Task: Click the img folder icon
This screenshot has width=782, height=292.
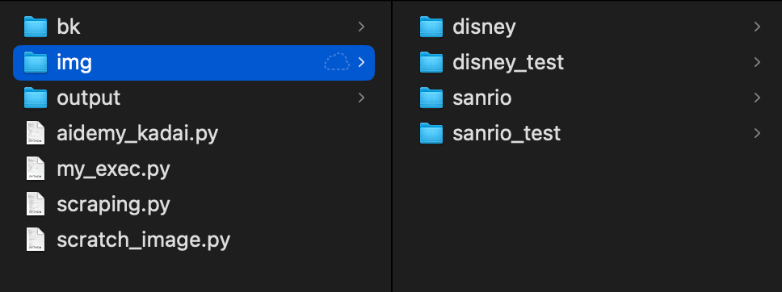Action: 36,62
